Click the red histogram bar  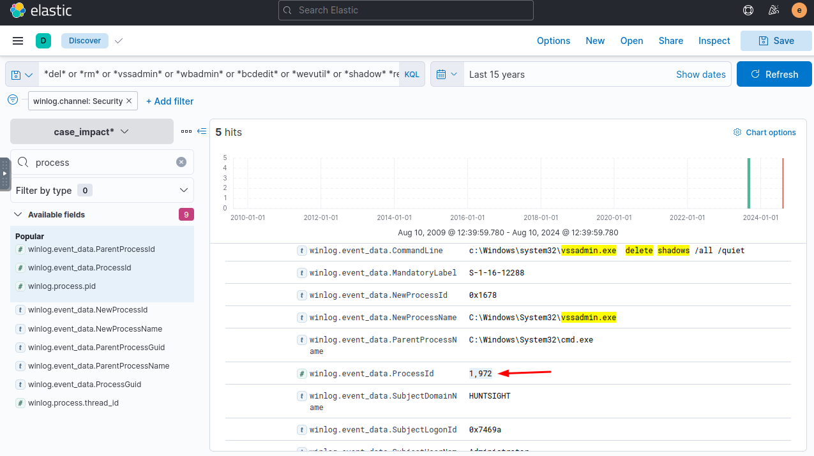783,184
